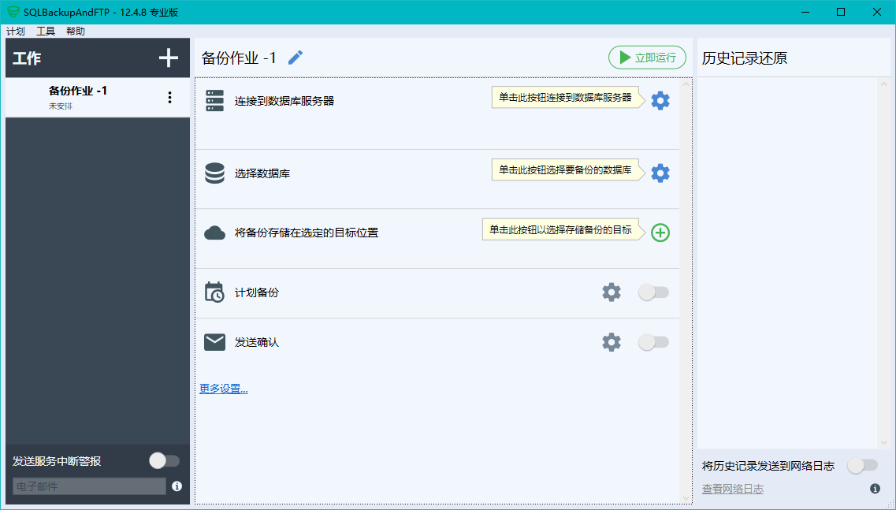The image size is (896, 510).
Task: Enable 发送服务中断警报 switch
Action: (165, 461)
